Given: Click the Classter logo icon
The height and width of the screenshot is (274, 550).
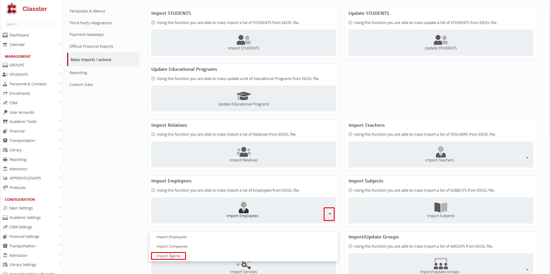Looking at the screenshot, I should coord(12,9).
